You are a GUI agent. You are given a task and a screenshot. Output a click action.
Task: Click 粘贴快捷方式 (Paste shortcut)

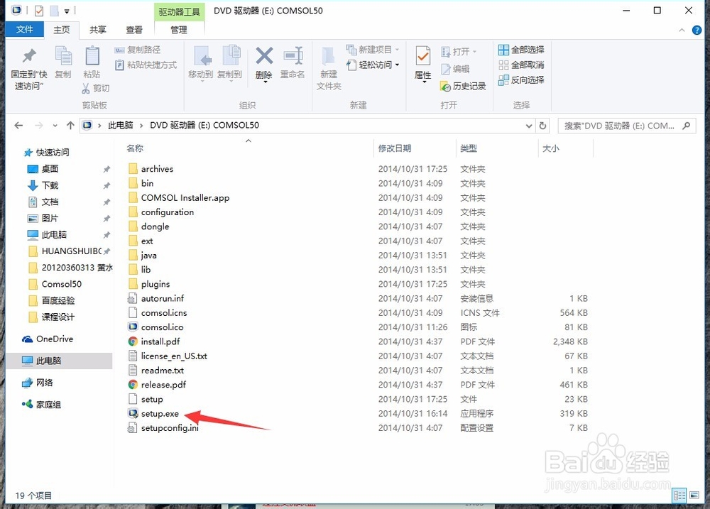tap(146, 65)
